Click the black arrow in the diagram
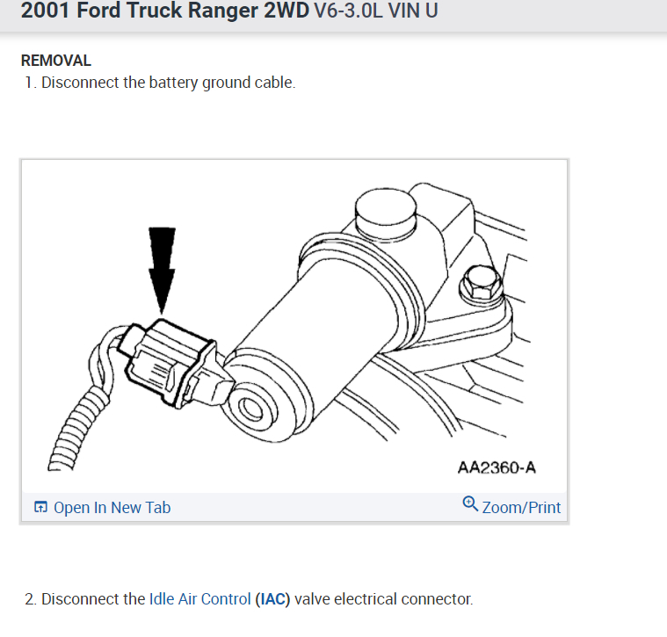The width and height of the screenshot is (667, 637). pyautogui.click(x=162, y=270)
